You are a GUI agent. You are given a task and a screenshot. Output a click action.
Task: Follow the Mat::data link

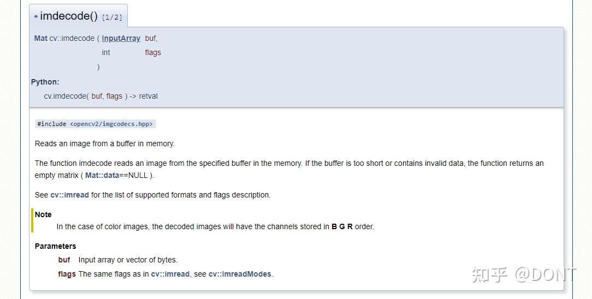point(102,175)
